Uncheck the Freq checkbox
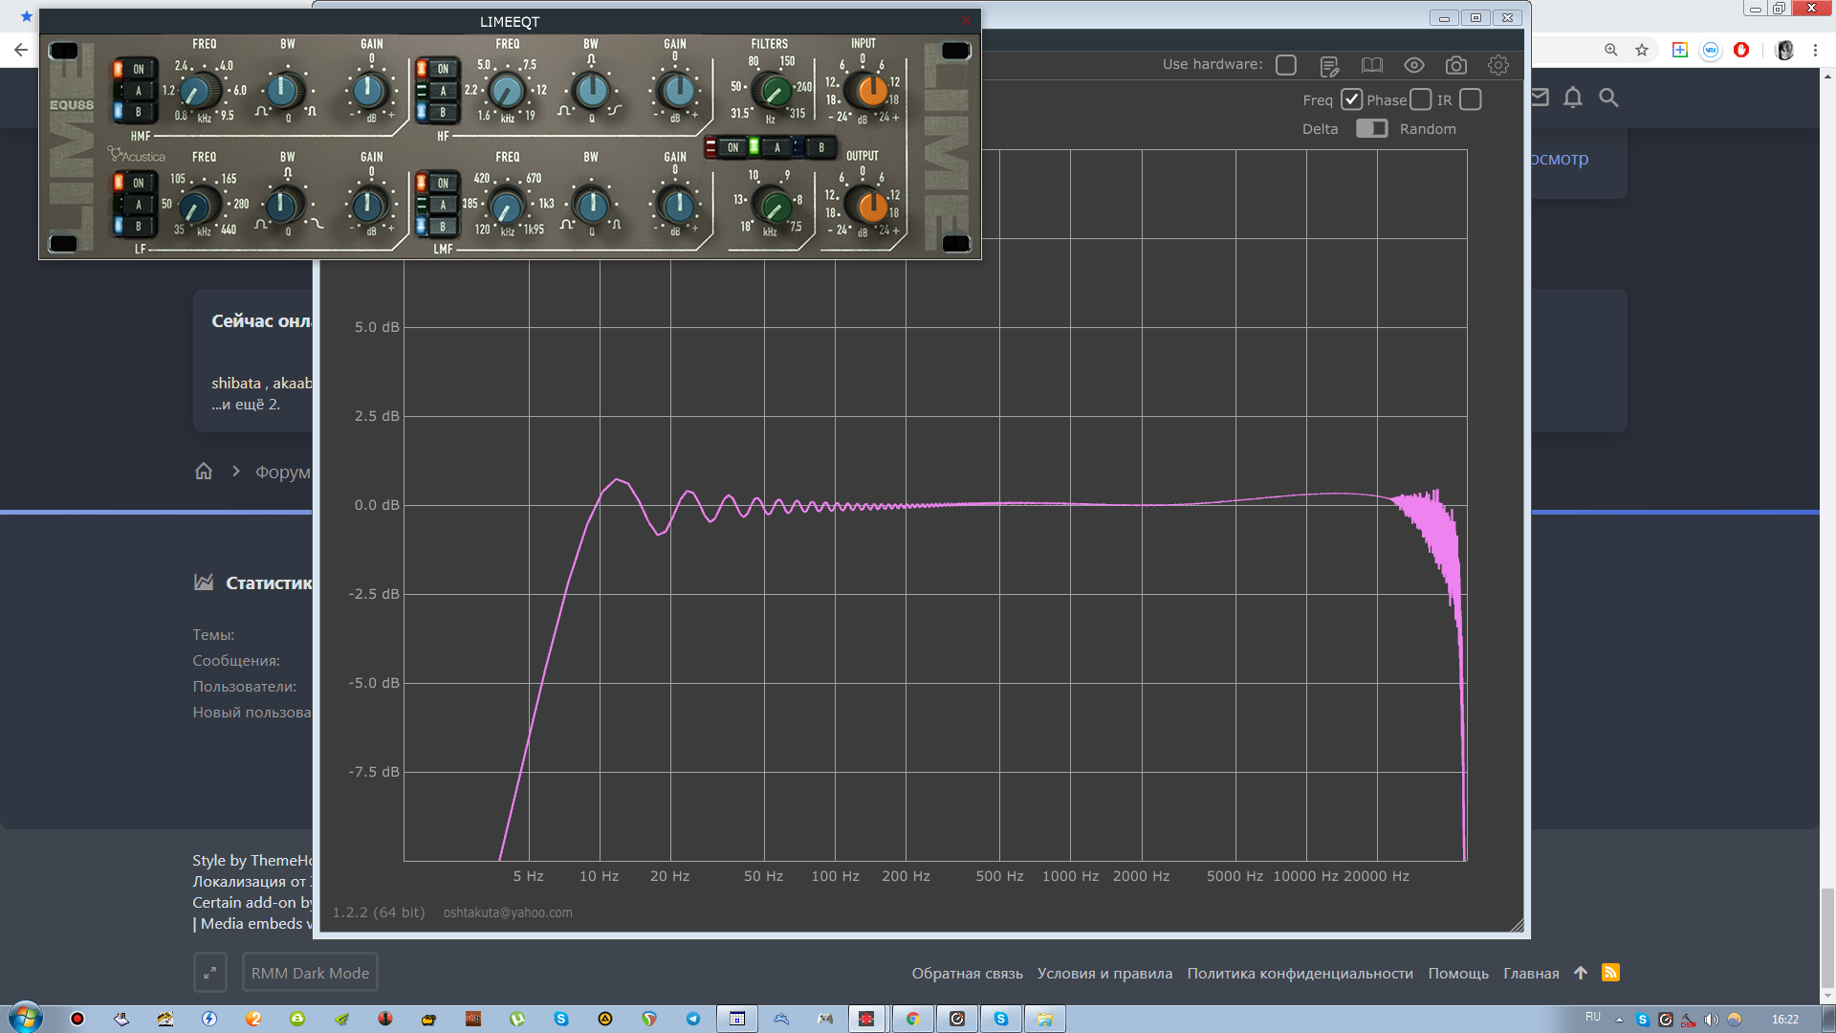This screenshot has width=1836, height=1033. click(x=1351, y=99)
